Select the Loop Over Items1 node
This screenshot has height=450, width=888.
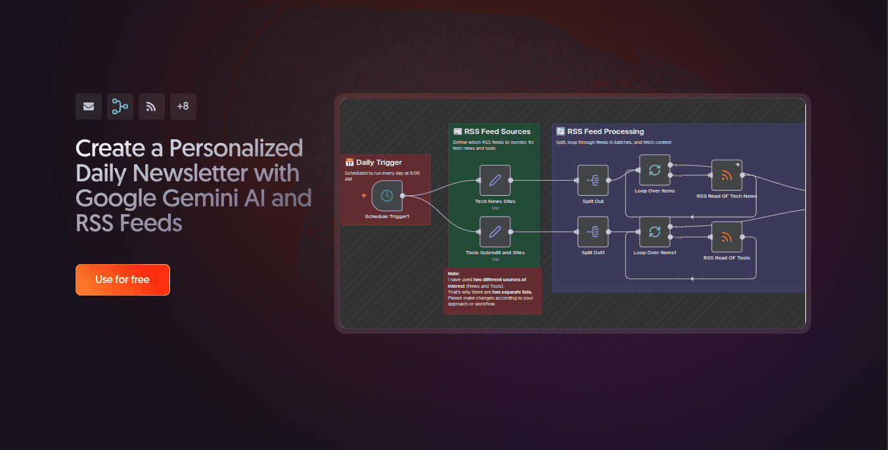click(x=655, y=232)
